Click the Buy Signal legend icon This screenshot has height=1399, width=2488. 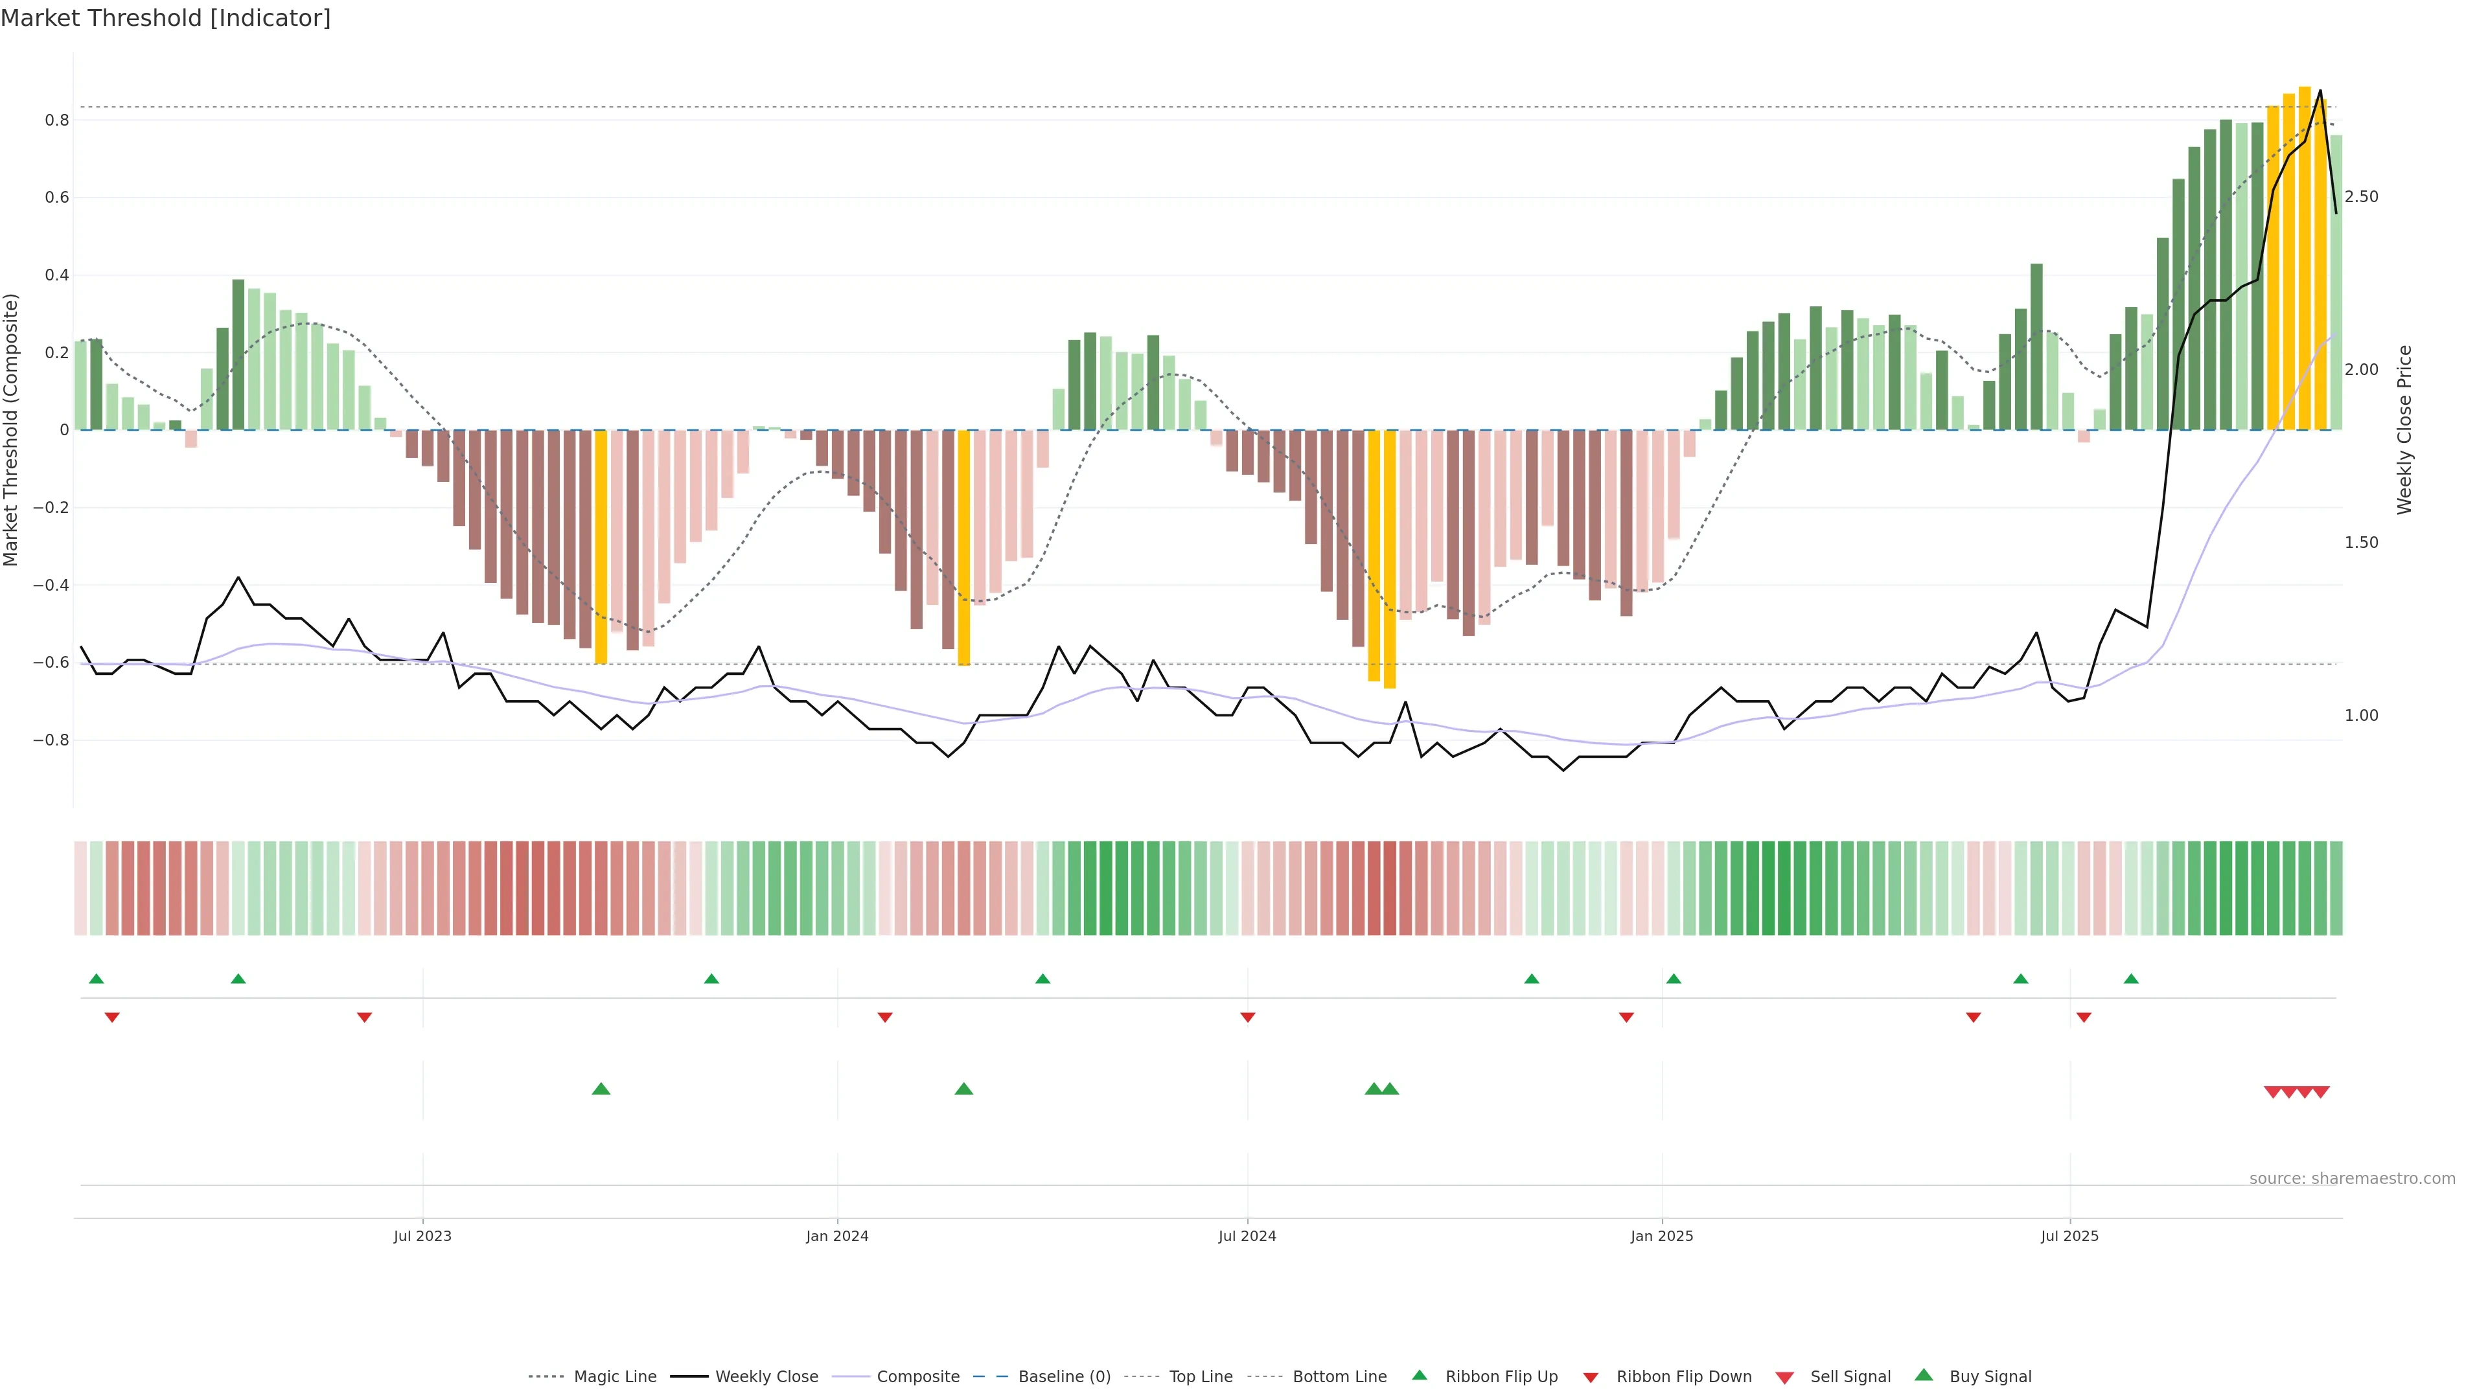click(x=1923, y=1375)
